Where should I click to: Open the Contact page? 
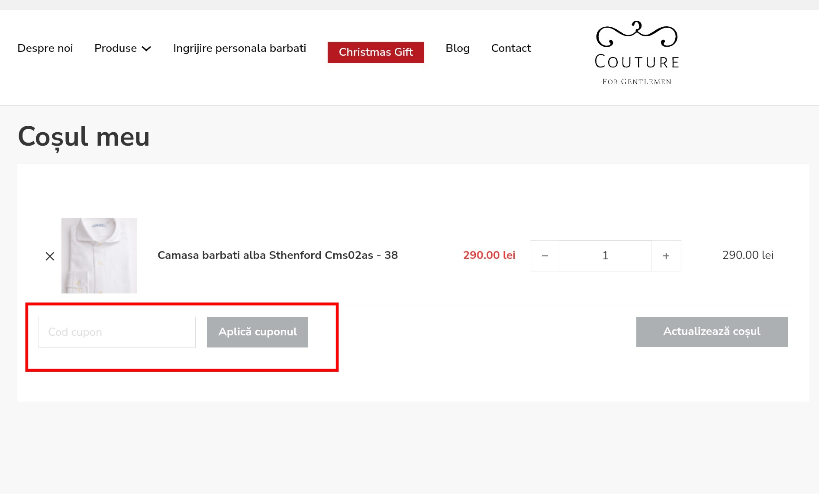coord(511,48)
